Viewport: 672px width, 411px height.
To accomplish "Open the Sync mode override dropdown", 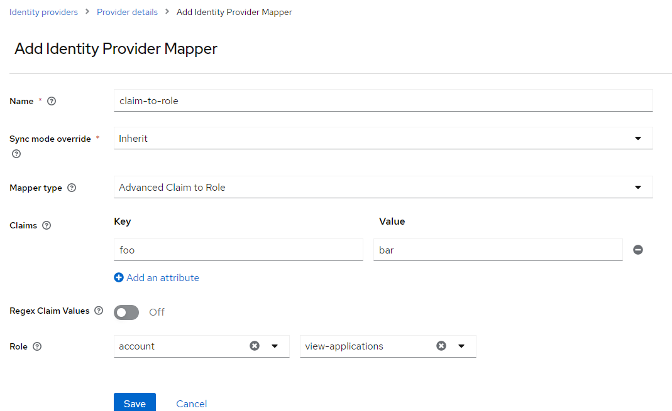I will click(x=638, y=138).
